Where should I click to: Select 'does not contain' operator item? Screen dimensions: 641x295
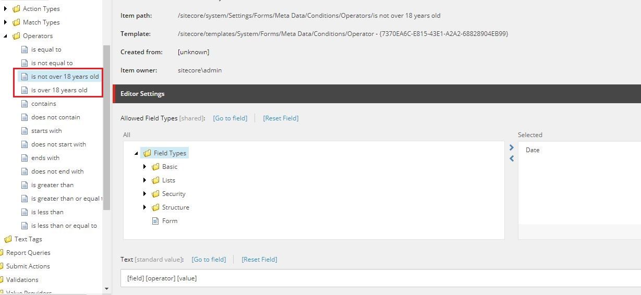55,117
